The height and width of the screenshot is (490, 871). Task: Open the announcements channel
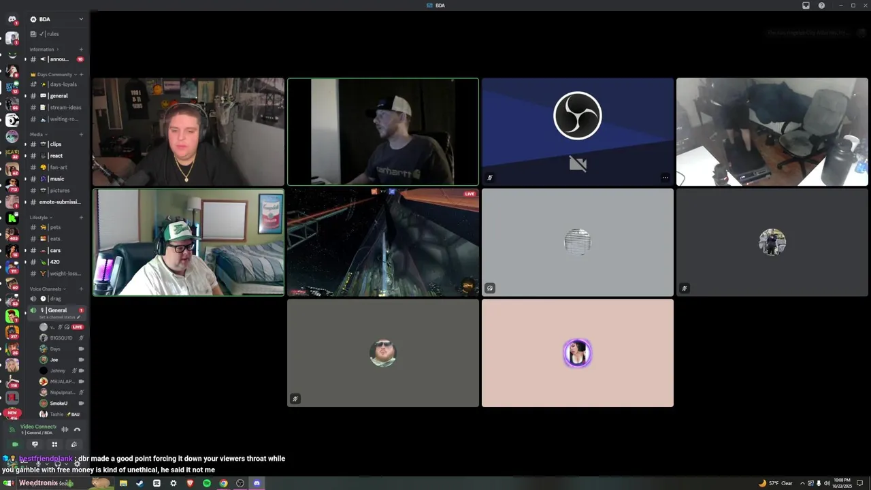tap(56, 59)
